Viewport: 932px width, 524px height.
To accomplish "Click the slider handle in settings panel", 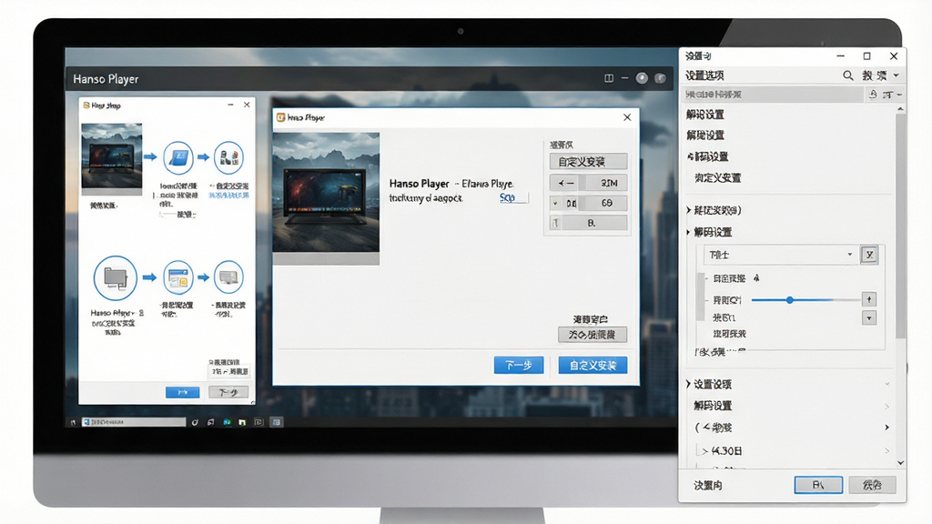I will [x=789, y=300].
